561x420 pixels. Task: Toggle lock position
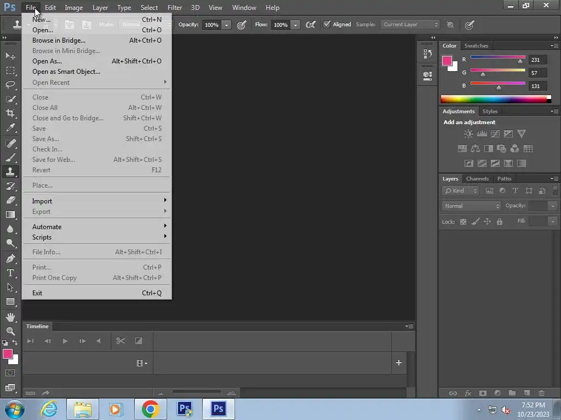pyautogui.click(x=487, y=222)
